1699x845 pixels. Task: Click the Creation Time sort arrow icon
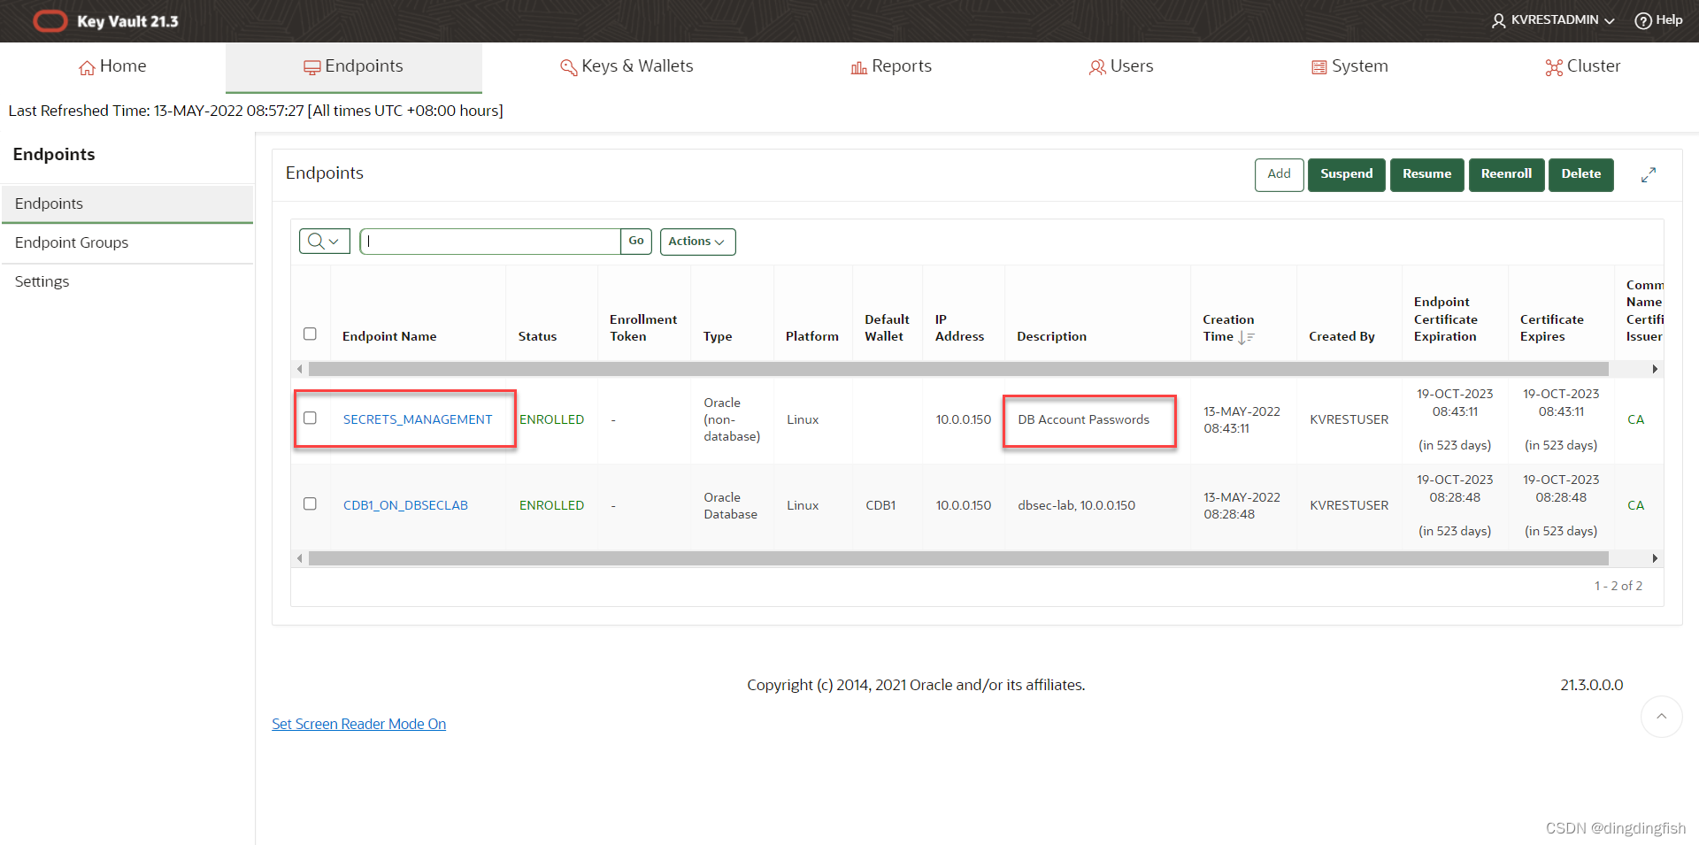[1246, 337]
